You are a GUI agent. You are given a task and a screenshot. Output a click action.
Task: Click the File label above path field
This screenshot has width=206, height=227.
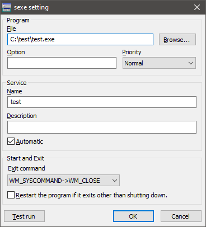11,29
